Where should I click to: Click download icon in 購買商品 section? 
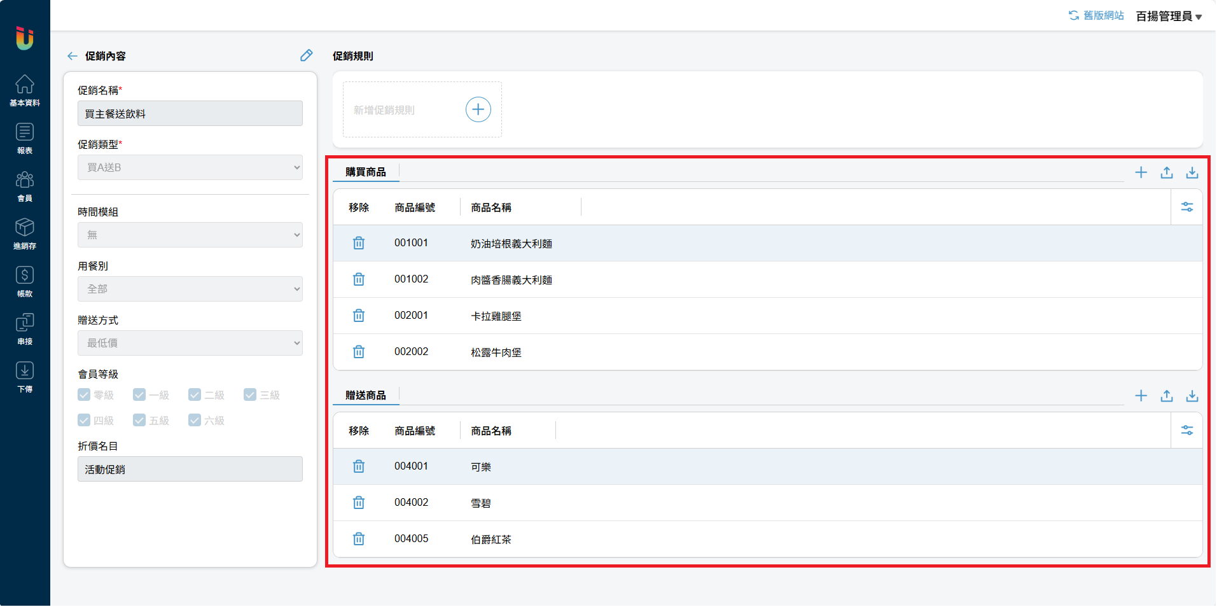[1192, 172]
